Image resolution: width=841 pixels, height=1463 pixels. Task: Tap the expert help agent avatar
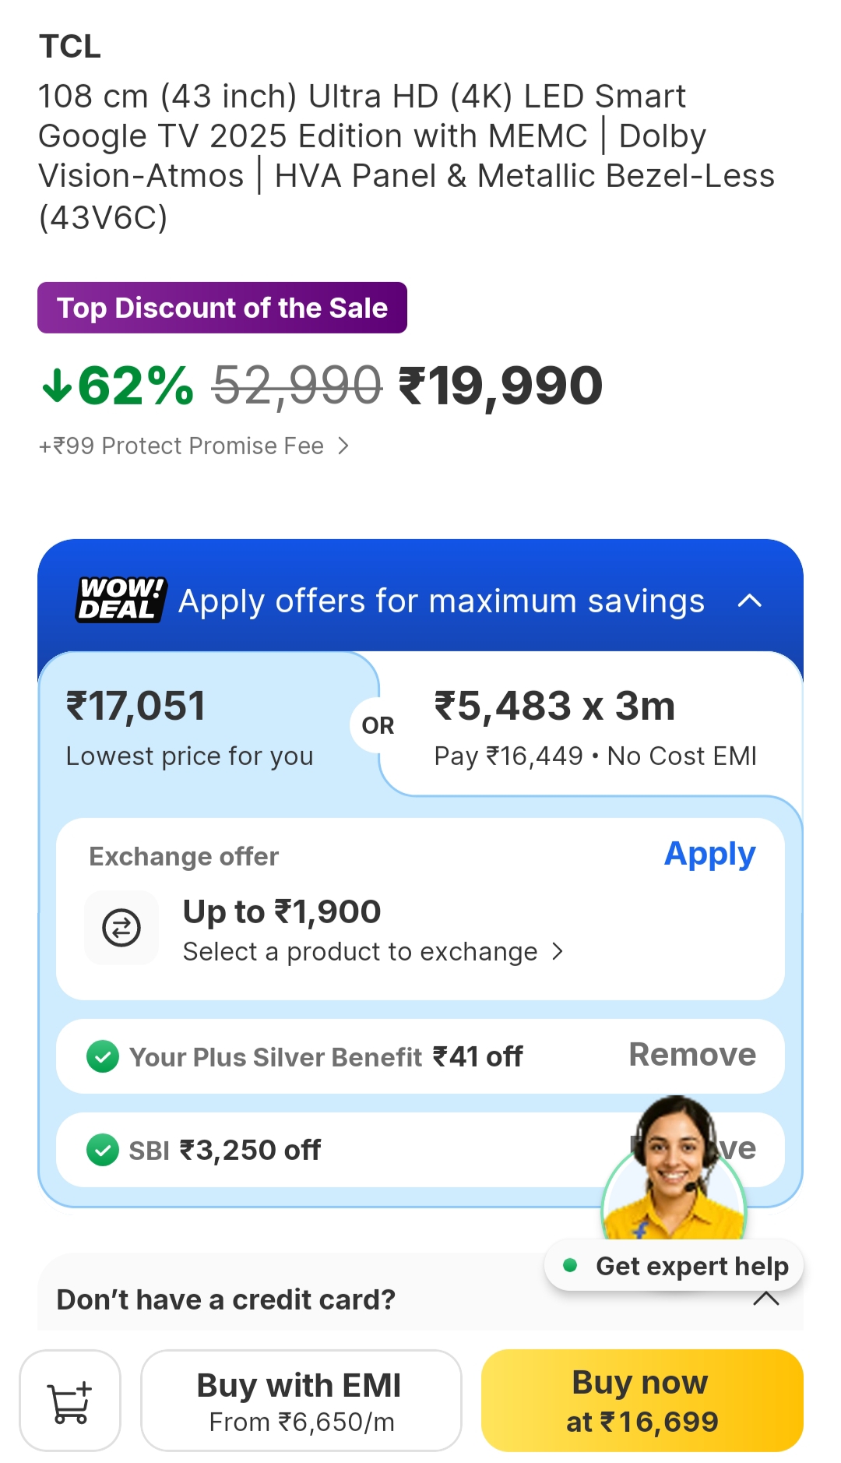click(x=674, y=1169)
